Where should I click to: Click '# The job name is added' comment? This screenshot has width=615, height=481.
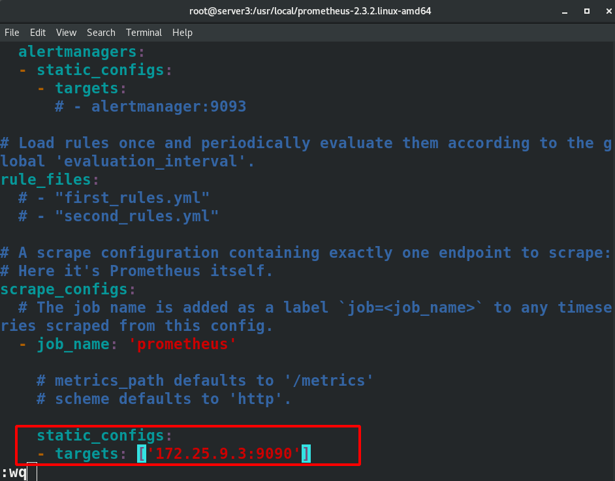coord(315,308)
